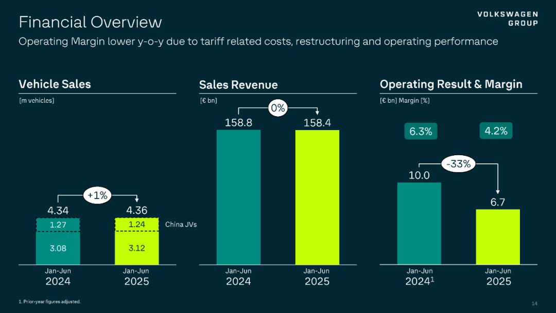Click the Volkswagen Group logo
Image resolution: width=556 pixels, height=313 pixels.
(x=507, y=19)
